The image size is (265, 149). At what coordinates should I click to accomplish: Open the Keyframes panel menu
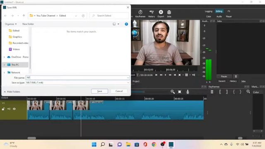click(x=212, y=92)
